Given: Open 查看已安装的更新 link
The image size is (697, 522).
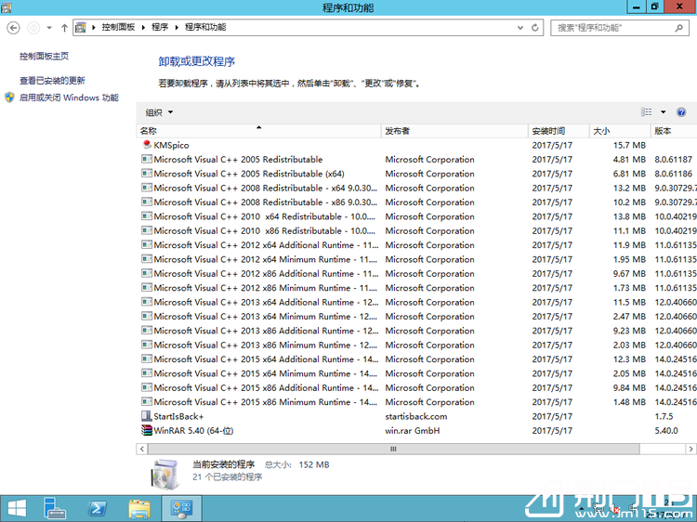Looking at the screenshot, I should click(52, 81).
